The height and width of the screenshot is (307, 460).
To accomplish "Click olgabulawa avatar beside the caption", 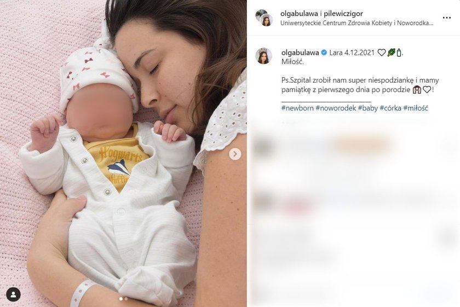I will [264, 55].
